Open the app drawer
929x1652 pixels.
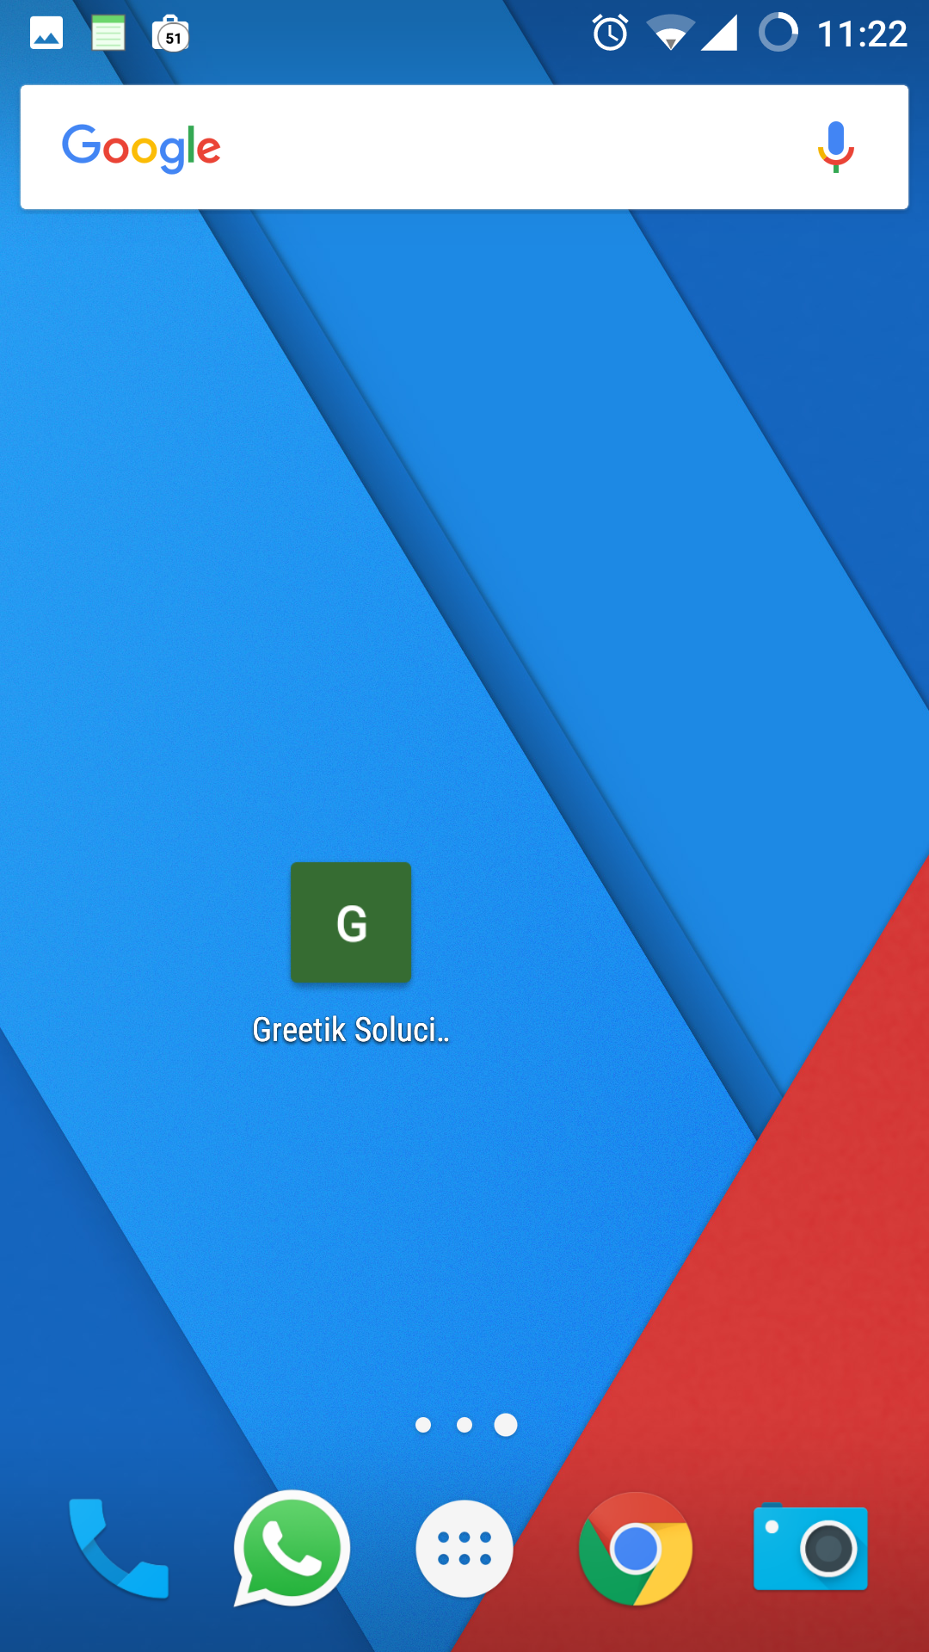pos(464,1548)
